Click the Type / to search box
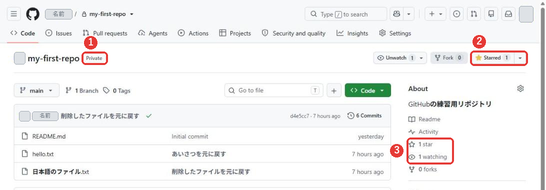 [x=346, y=14]
